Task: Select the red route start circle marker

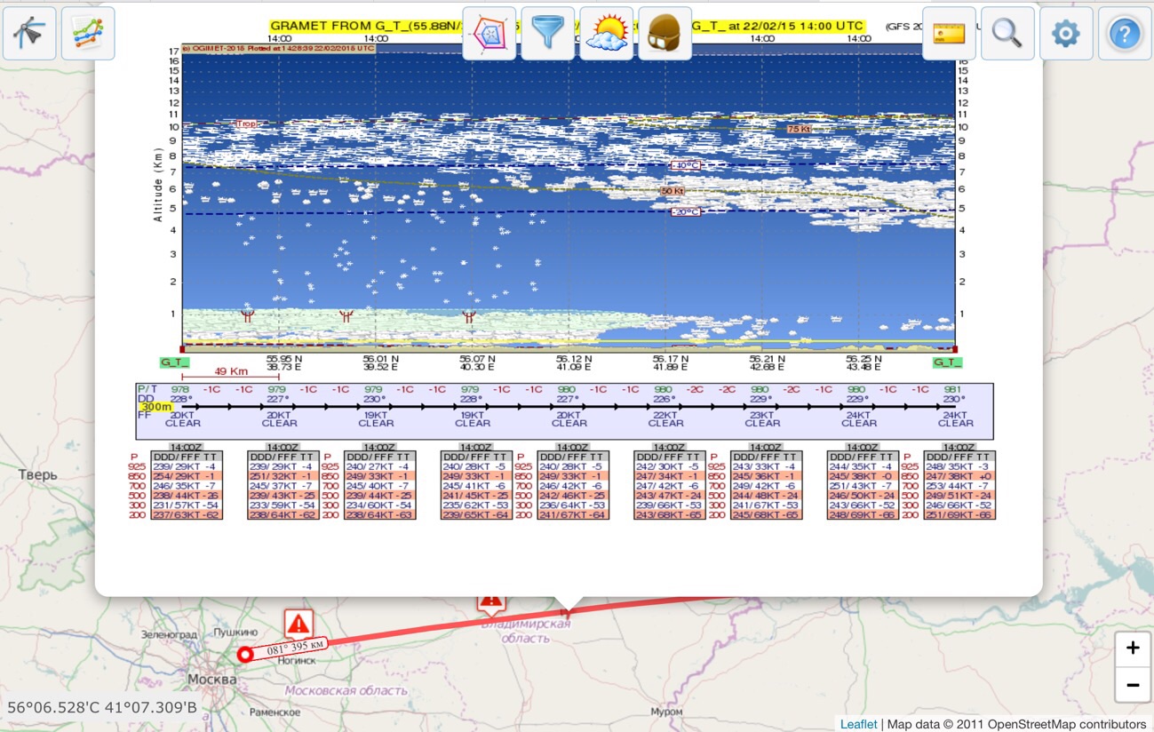Action: [x=245, y=655]
